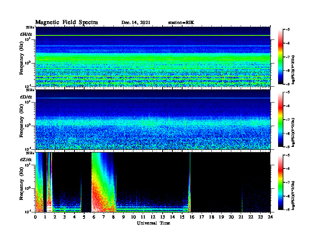Select the dH/dt panel label
The image size is (322, 249).
click(26, 34)
